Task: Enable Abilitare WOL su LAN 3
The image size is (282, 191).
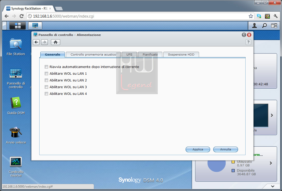Action: tap(47, 87)
